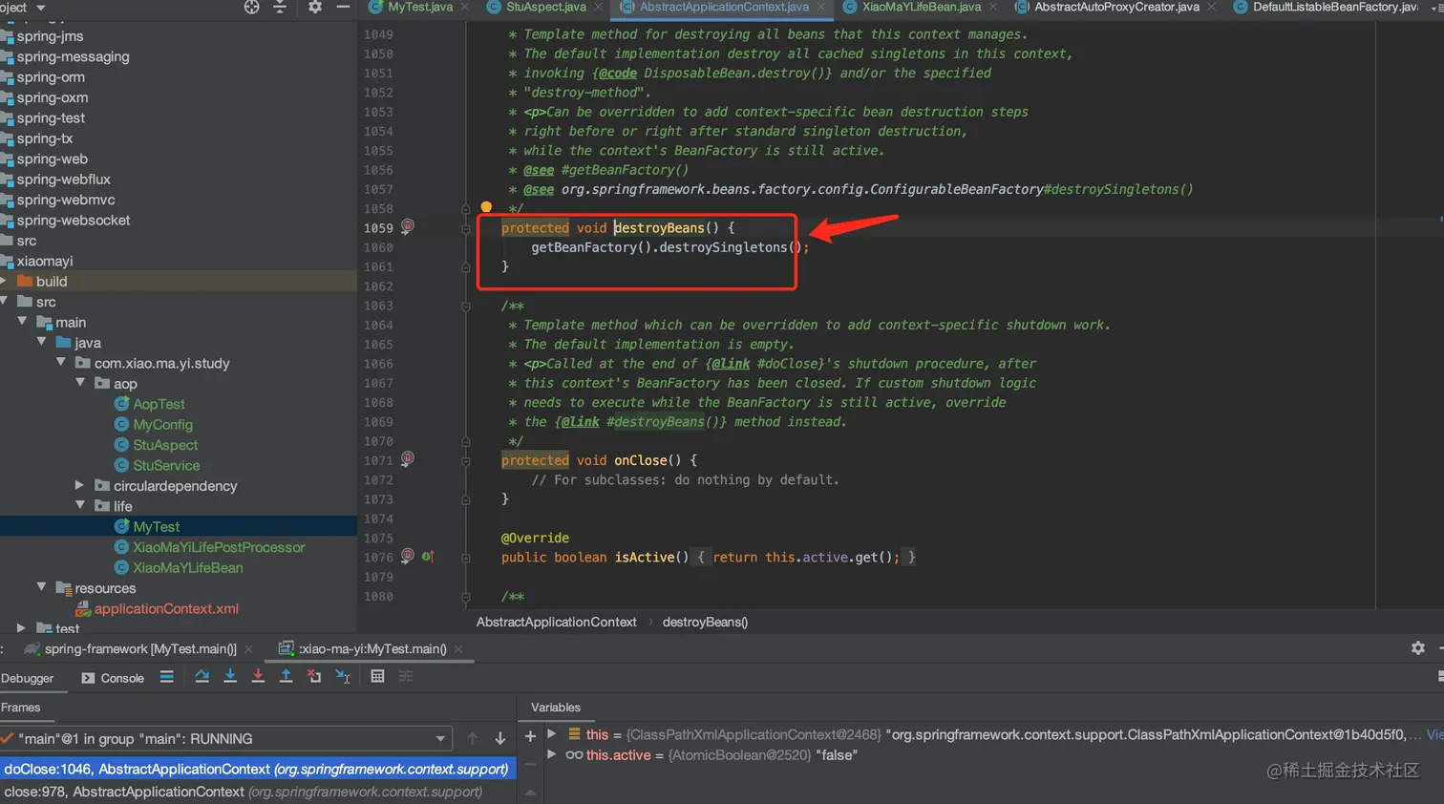Expand 'this.active' variable node

tap(552, 754)
